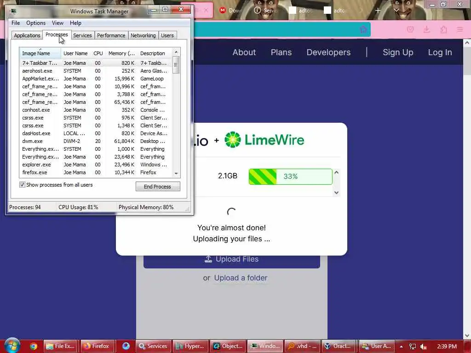Screen dimensions: 471x353
Task: Open Services window from taskbar
Action: pyautogui.click(x=154, y=346)
